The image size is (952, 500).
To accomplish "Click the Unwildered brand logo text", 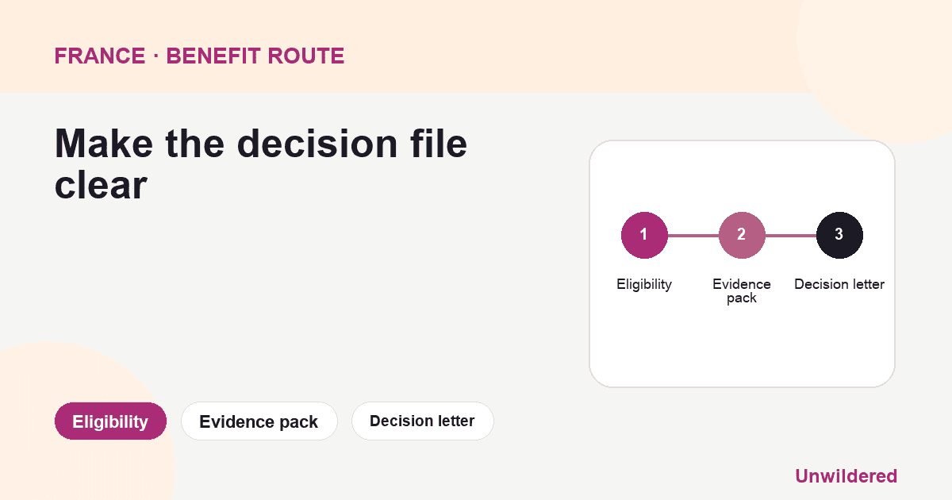I will [x=846, y=476].
